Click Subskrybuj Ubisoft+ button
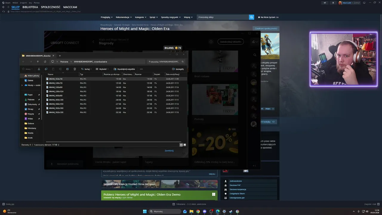Screen dimensions: 382x215 231,42
